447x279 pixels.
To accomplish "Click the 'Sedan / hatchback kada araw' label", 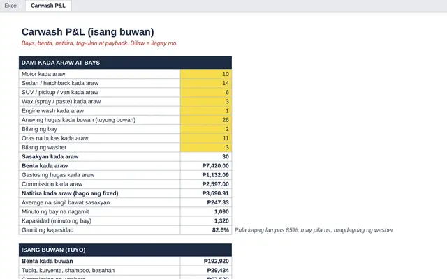I will point(60,83).
